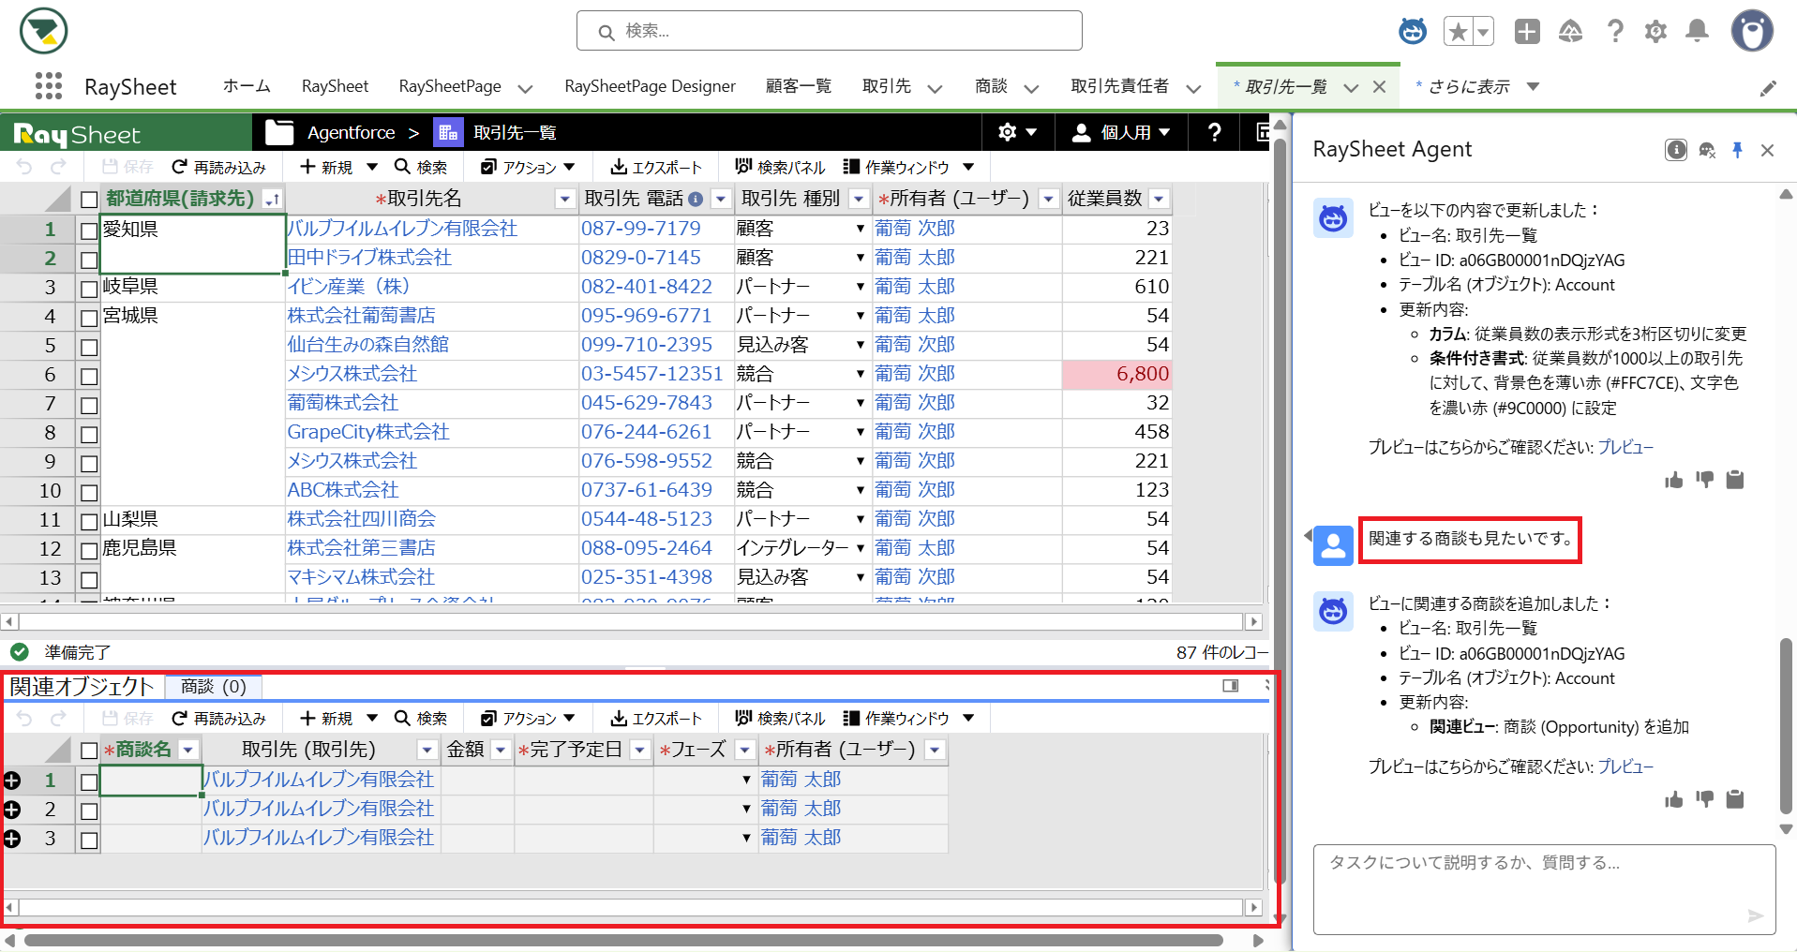Image resolution: width=1797 pixels, height=952 pixels.
Task: Click thumbs up on the first agent response
Action: tap(1674, 481)
